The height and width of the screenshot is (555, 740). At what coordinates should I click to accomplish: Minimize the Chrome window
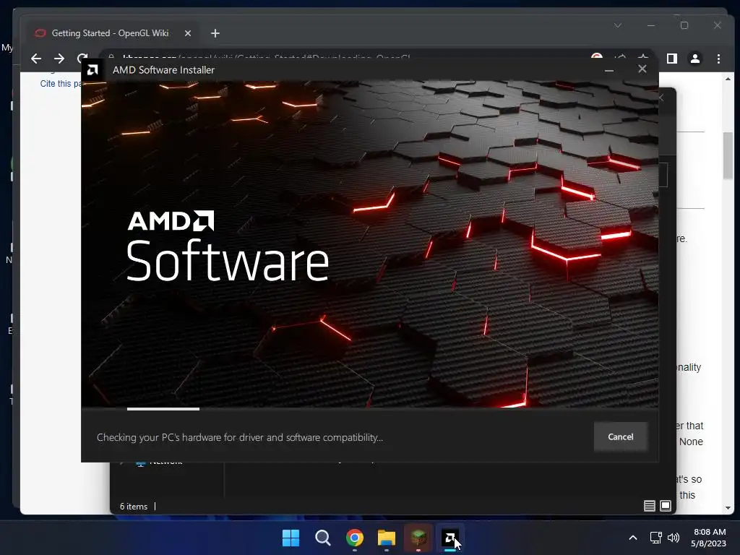[x=651, y=25]
